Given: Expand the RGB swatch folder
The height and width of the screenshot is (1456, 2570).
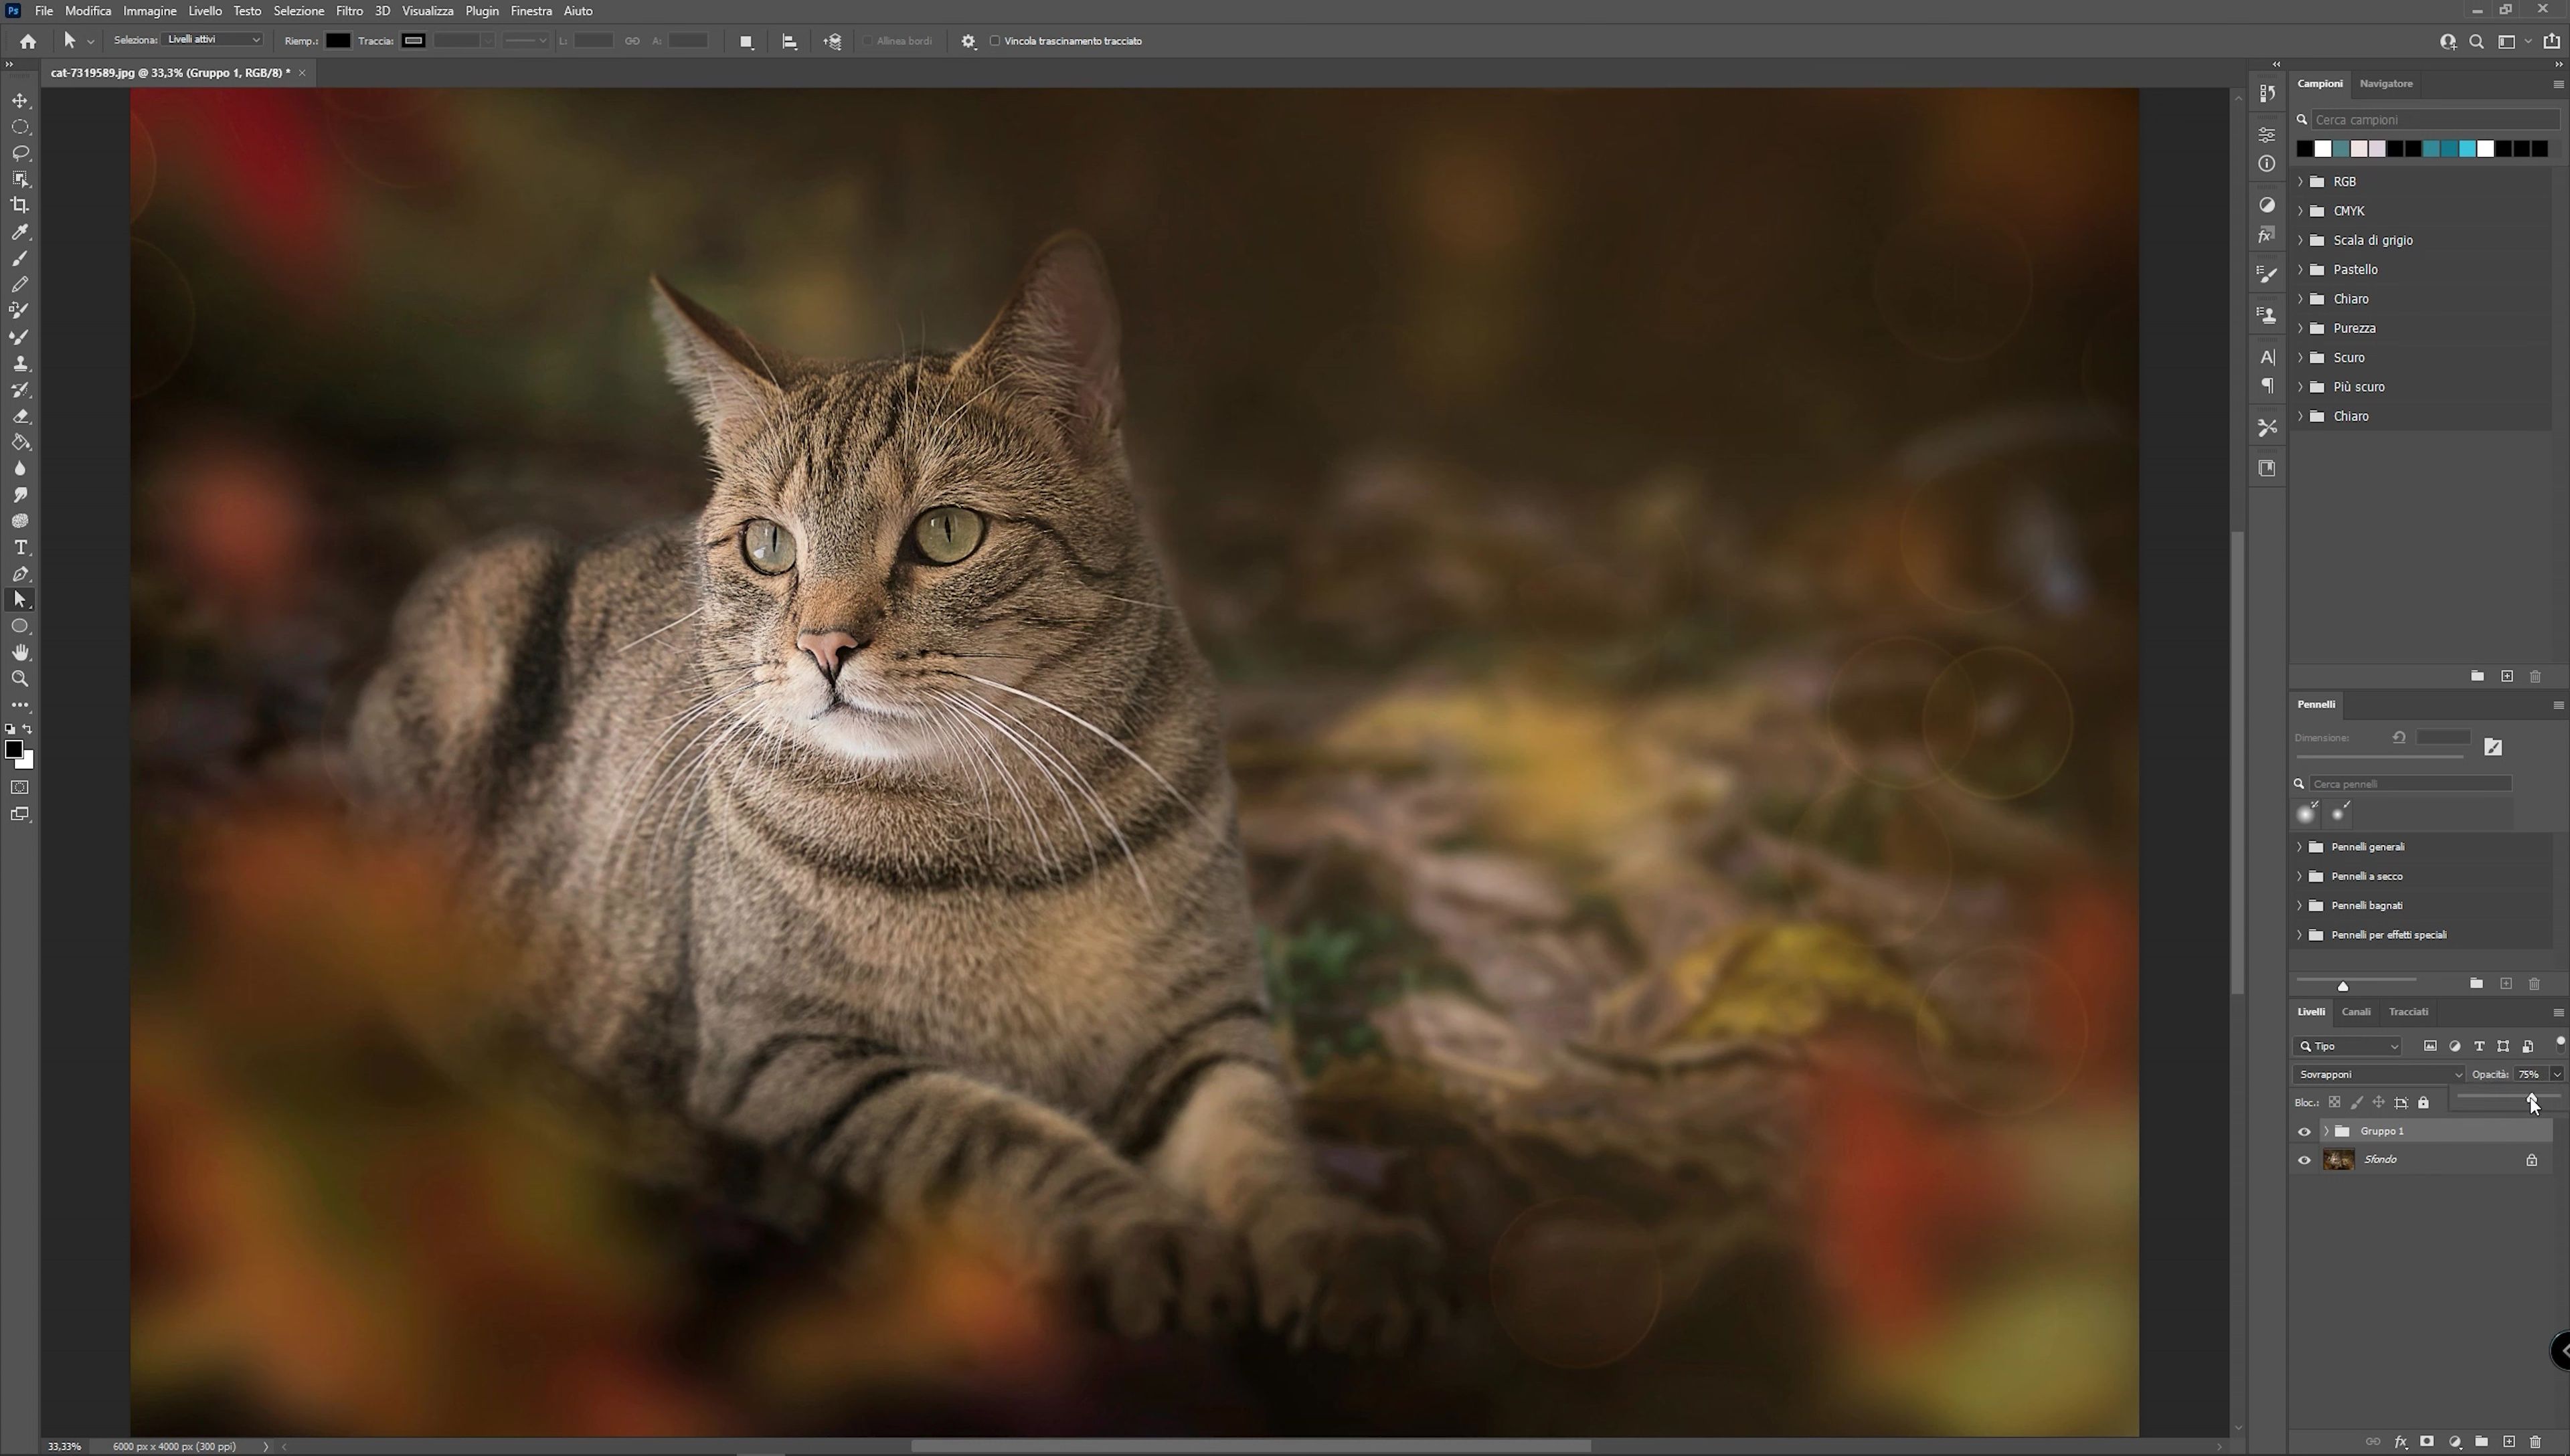Looking at the screenshot, I should (x=2300, y=182).
